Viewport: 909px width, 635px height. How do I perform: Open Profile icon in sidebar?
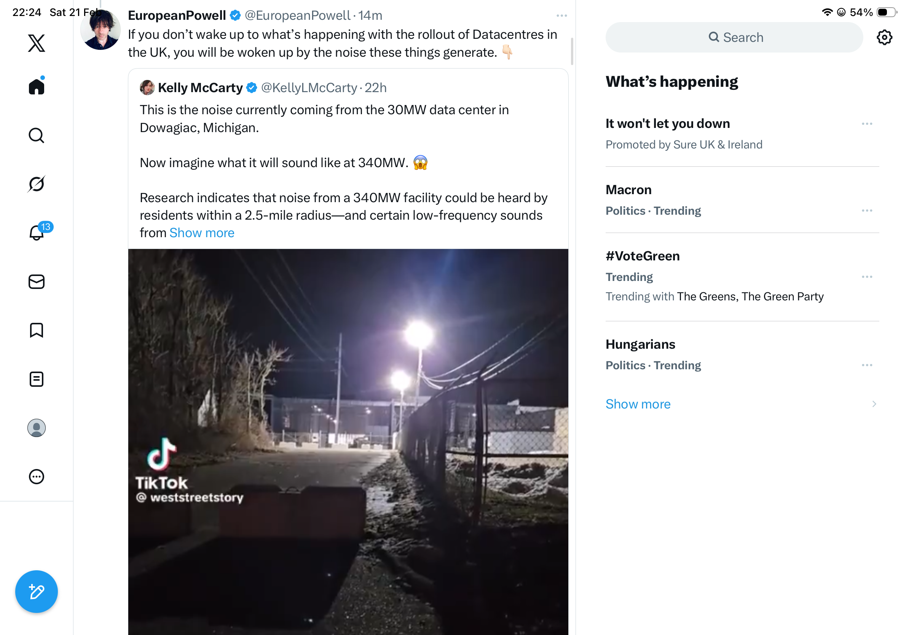(37, 428)
